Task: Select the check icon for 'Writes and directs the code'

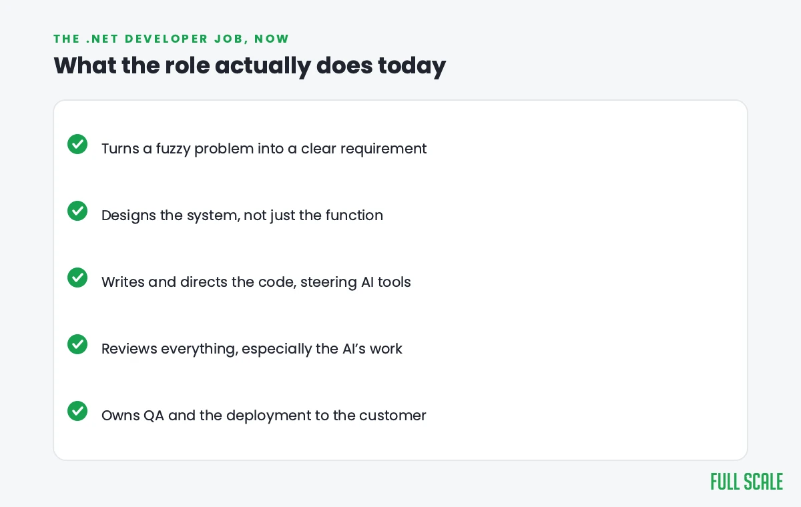Action: (77, 278)
